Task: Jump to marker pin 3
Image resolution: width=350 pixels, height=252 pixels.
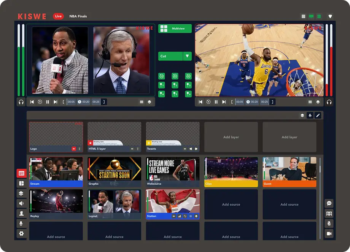Action: (x=188, y=85)
